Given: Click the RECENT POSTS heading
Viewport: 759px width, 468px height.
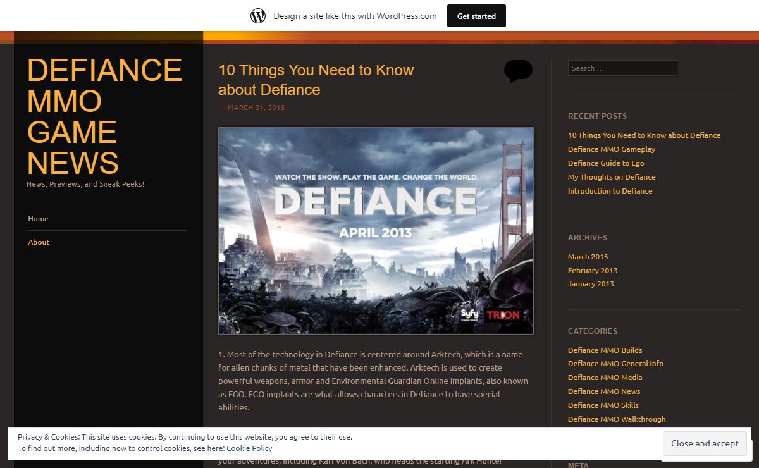Looking at the screenshot, I should coord(597,116).
